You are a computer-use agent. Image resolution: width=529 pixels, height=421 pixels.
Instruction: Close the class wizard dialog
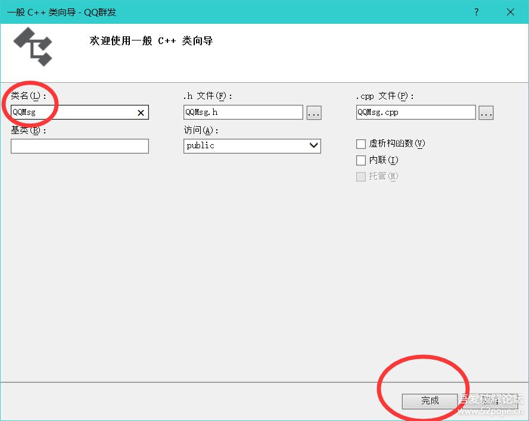point(511,12)
